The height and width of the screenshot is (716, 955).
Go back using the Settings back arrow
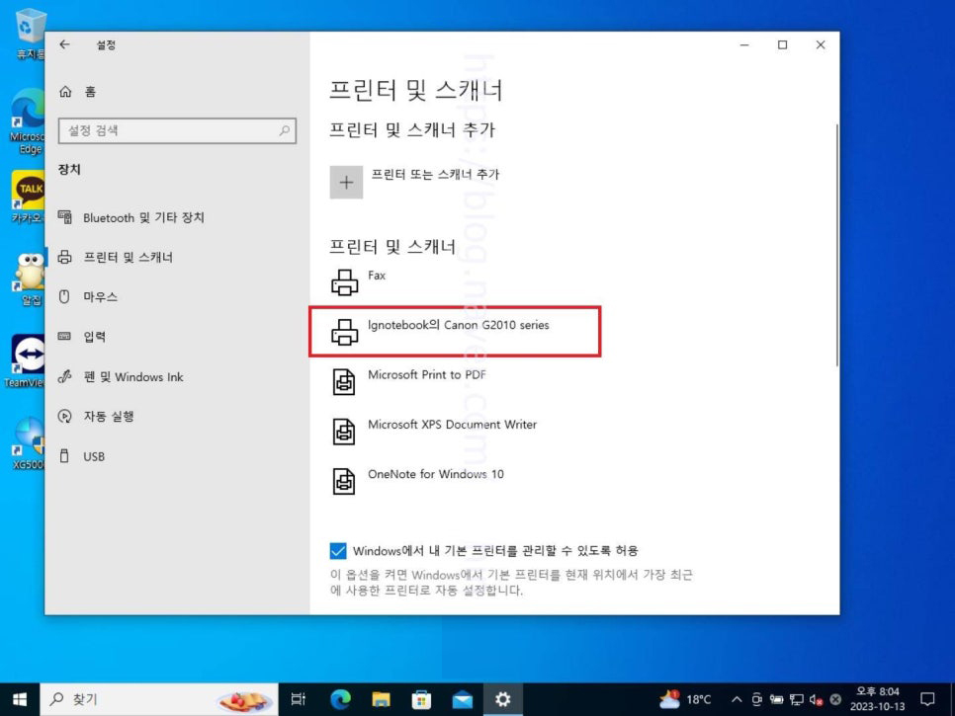pyautogui.click(x=64, y=44)
